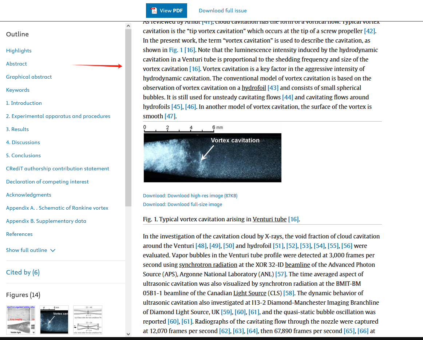Click the PDF icon on View PDF button
The width and height of the screenshot is (423, 340).
pyautogui.click(x=154, y=11)
